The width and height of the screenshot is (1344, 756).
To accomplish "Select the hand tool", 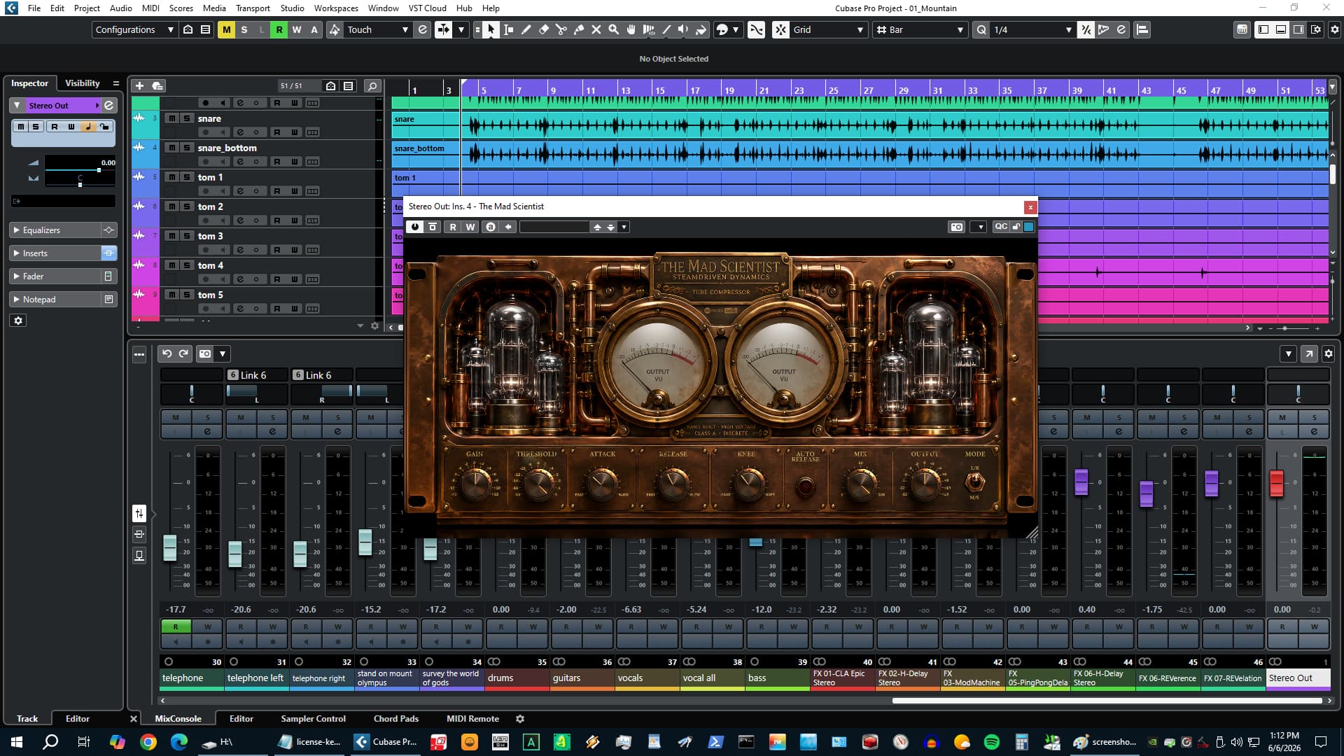I will (631, 29).
